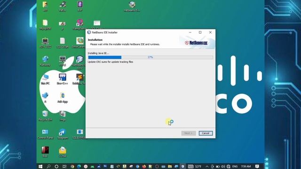Open network settings globe in system tray
Screen dimensions: 301x169
(x=228, y=166)
